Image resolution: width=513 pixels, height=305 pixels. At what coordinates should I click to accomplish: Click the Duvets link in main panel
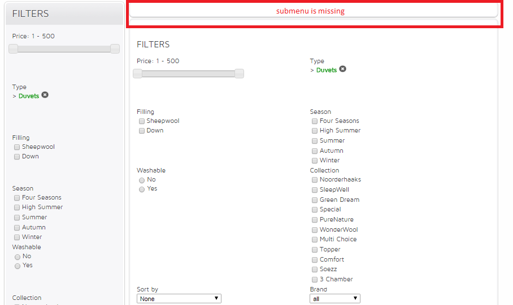[326, 70]
